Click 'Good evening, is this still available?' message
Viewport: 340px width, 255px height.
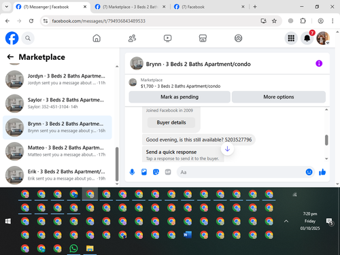pos(199,139)
